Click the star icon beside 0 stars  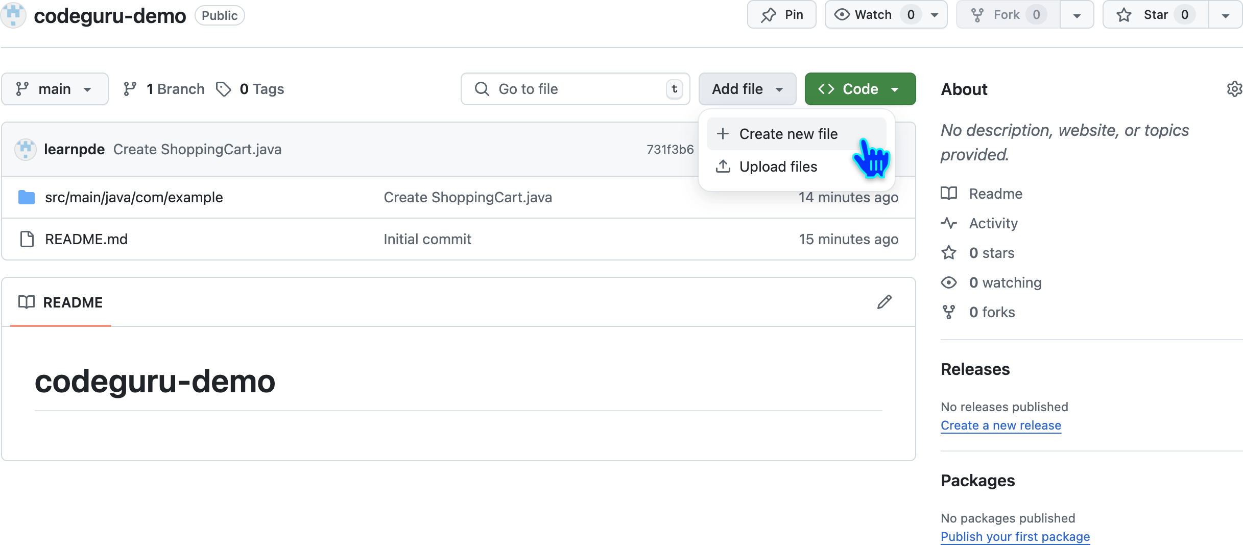pyautogui.click(x=949, y=253)
